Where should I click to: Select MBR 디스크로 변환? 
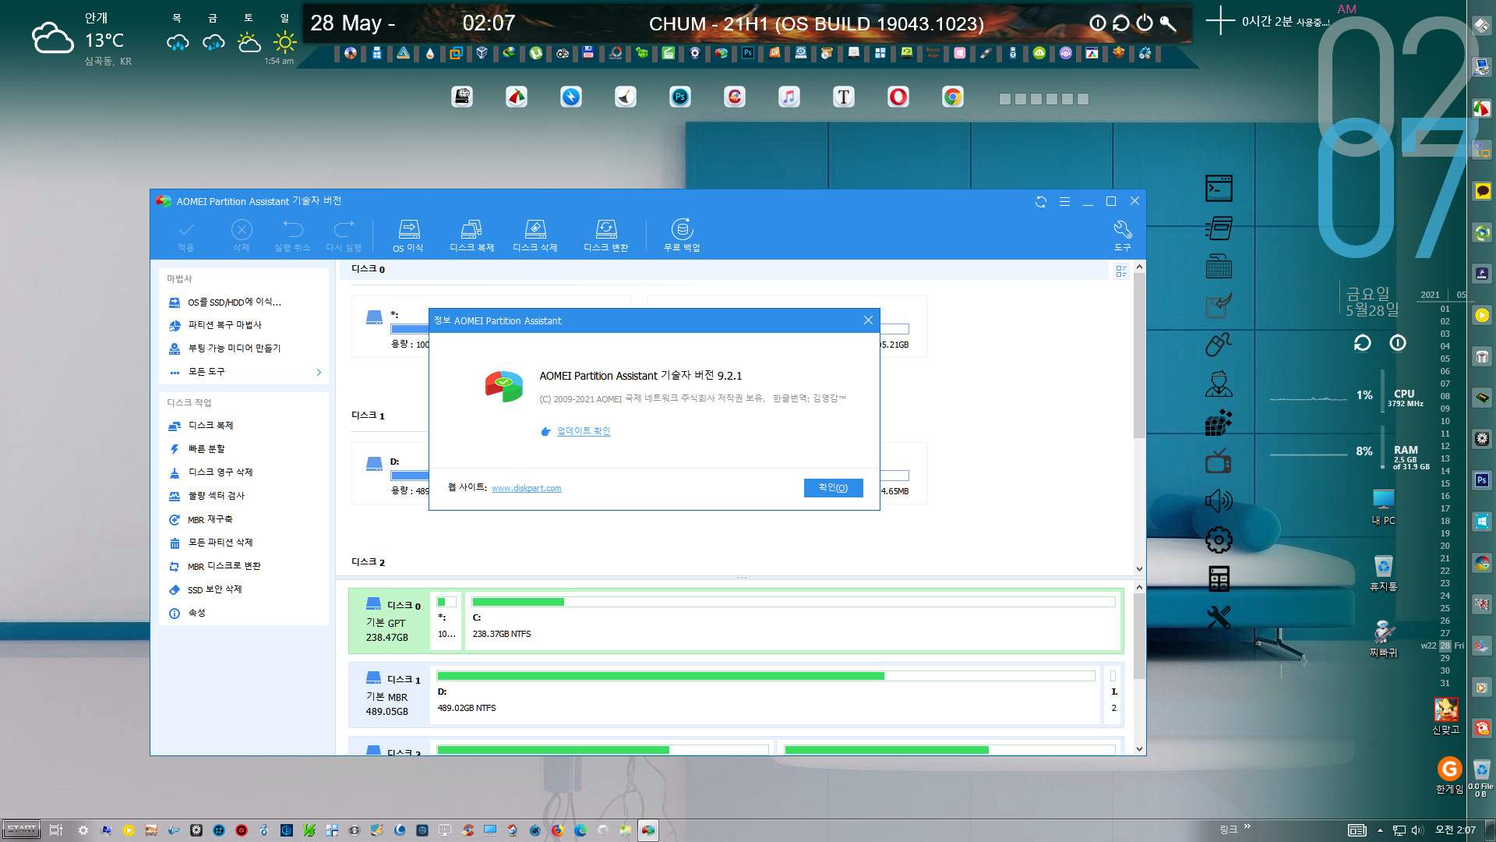[224, 566]
